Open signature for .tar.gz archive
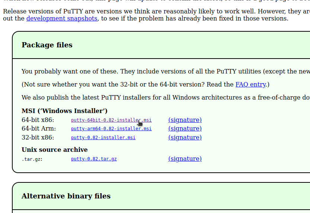This screenshot has width=310, height=213. click(185, 159)
